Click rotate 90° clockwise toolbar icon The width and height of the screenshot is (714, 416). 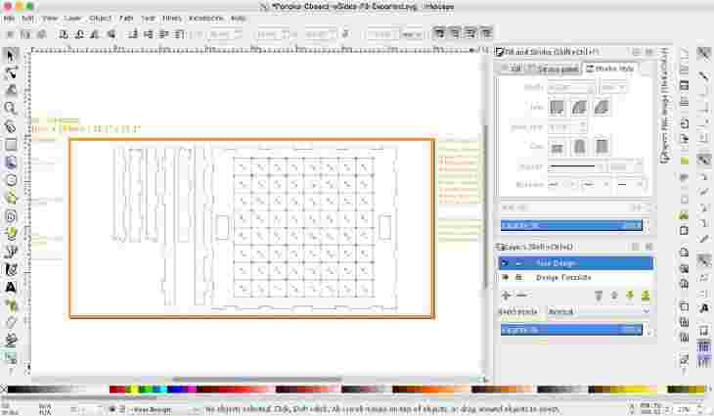[x=79, y=34]
